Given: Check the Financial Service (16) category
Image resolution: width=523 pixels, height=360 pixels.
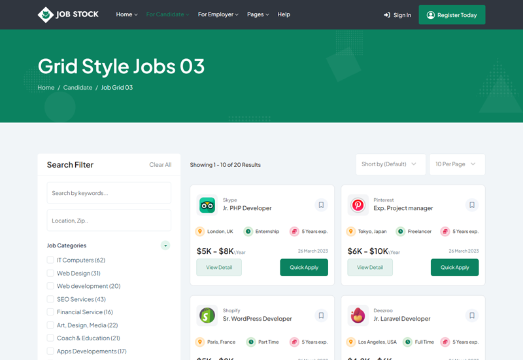Looking at the screenshot, I should [x=50, y=312].
